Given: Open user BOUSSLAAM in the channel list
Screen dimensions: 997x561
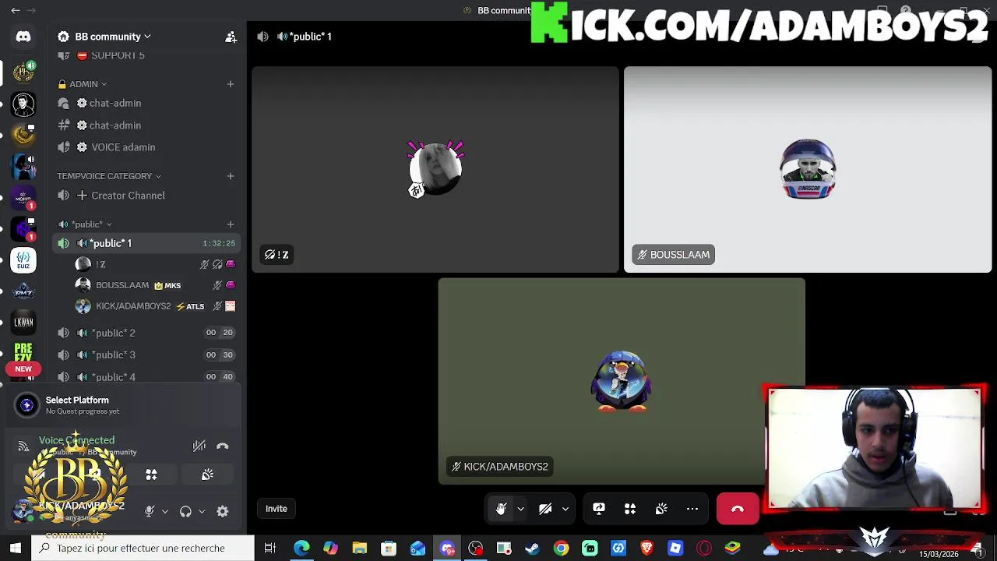Looking at the screenshot, I should (x=156, y=285).
